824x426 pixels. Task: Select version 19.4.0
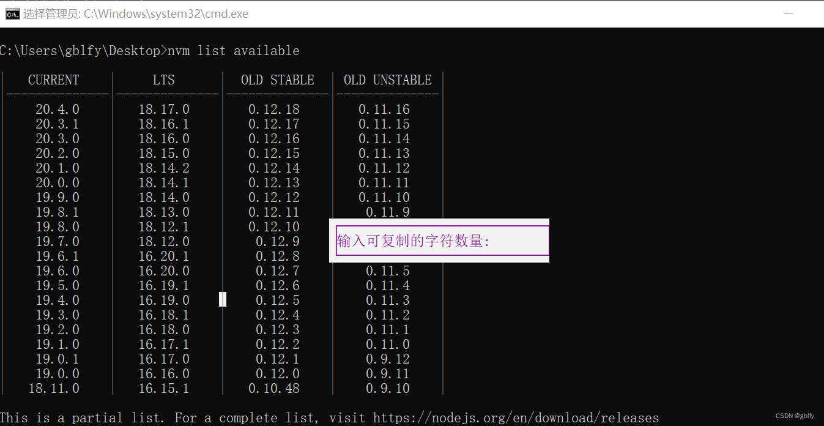click(58, 301)
